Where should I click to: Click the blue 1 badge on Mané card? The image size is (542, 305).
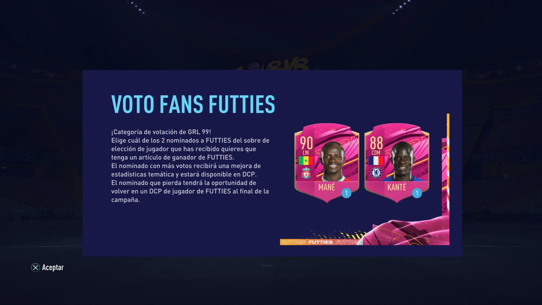[346, 193]
